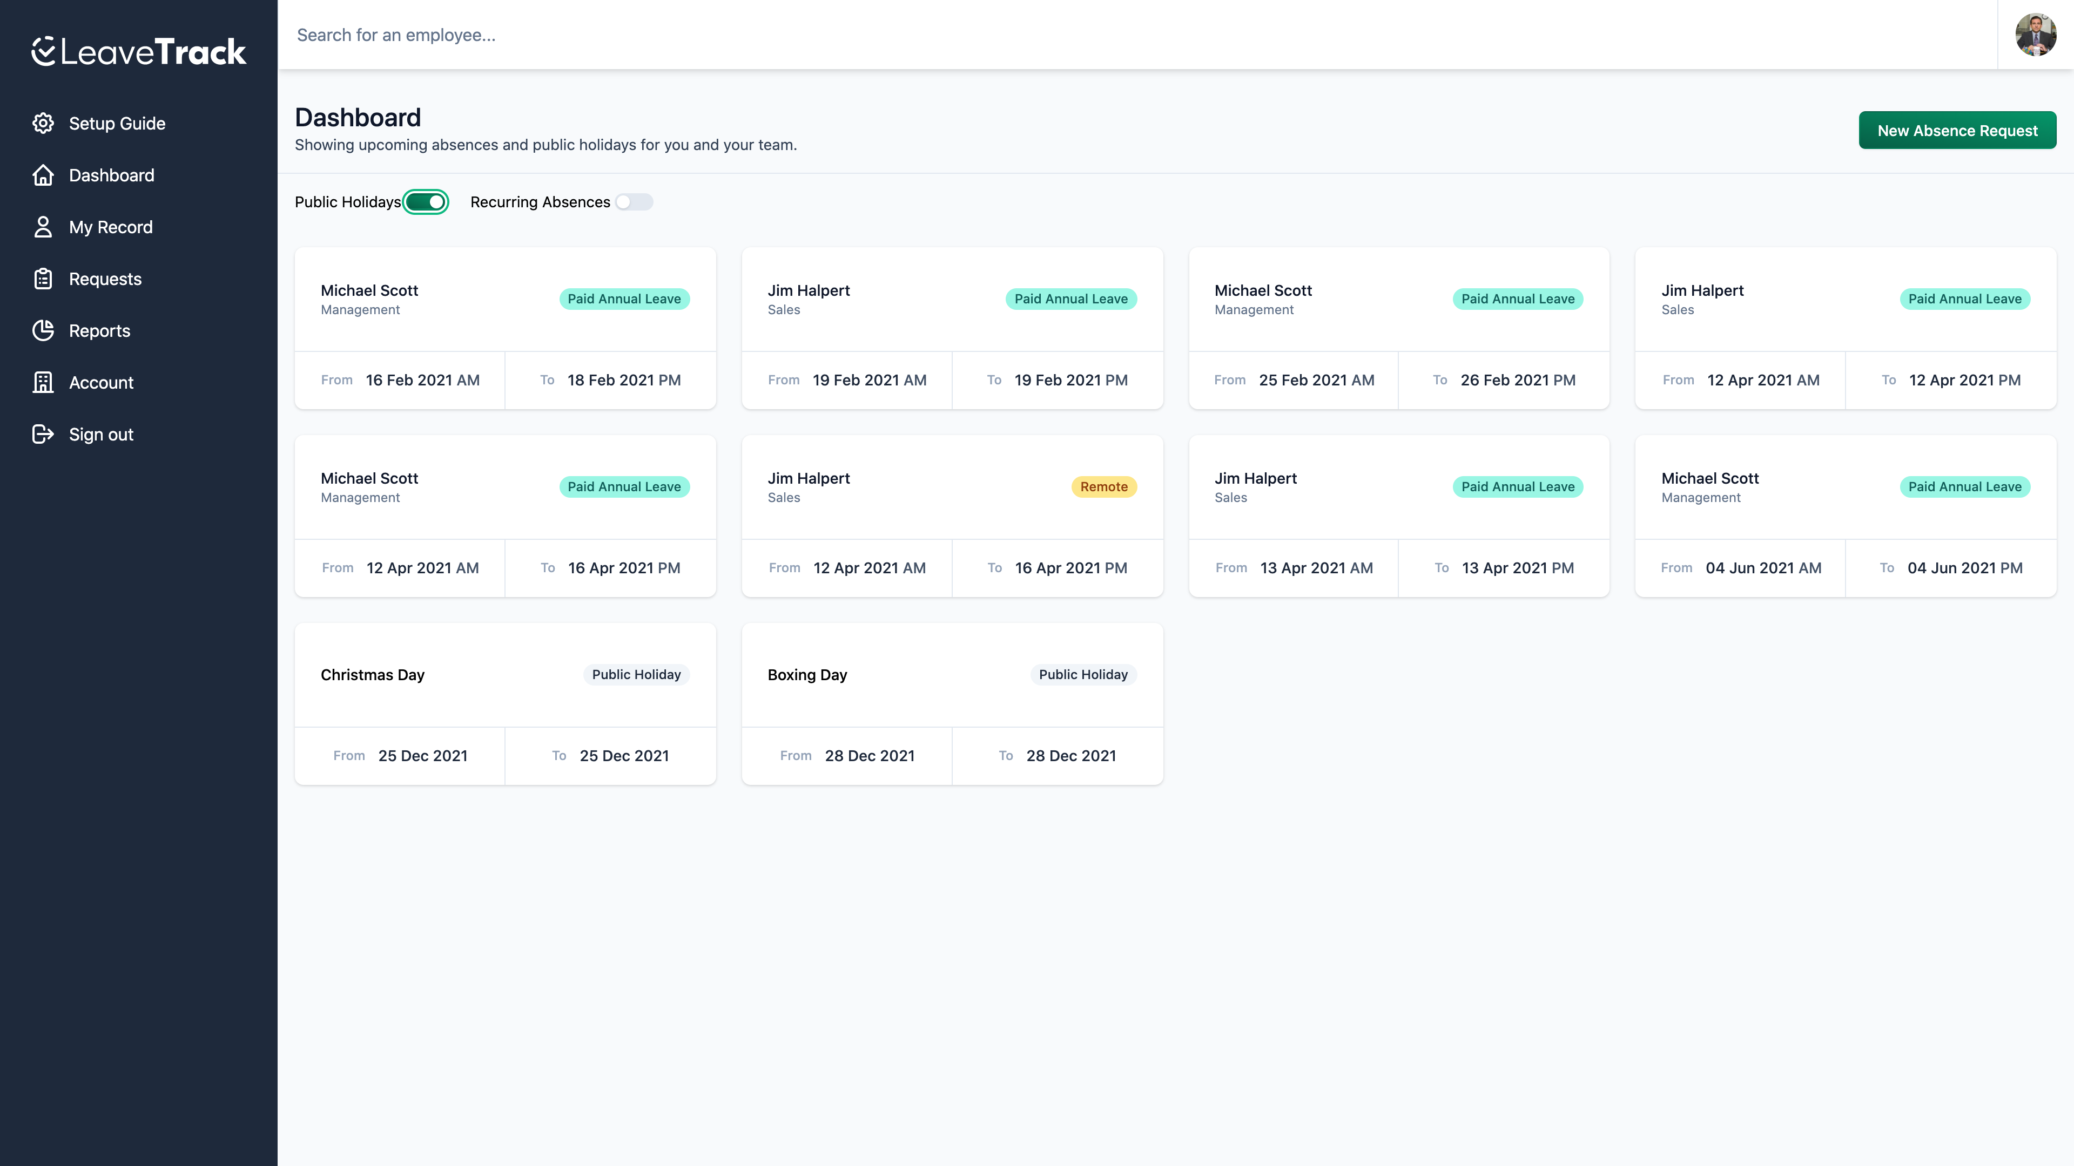Image resolution: width=2074 pixels, height=1166 pixels.
Task: Select the Dashboard home icon
Action: [43, 174]
